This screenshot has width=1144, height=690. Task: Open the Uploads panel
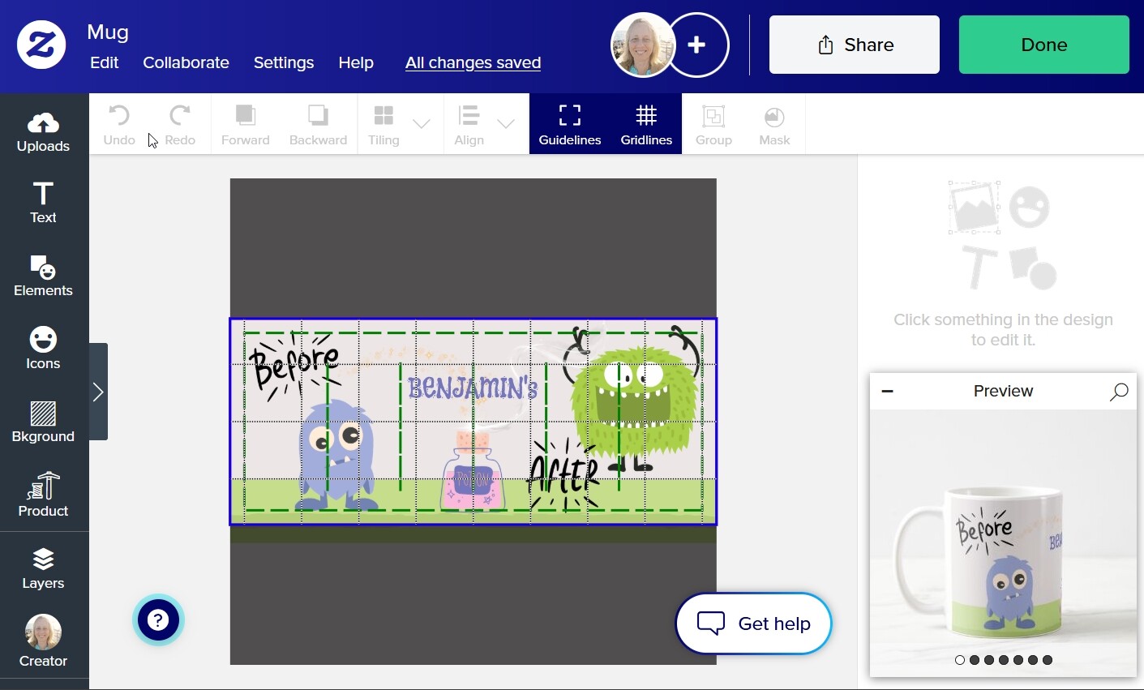(44, 132)
